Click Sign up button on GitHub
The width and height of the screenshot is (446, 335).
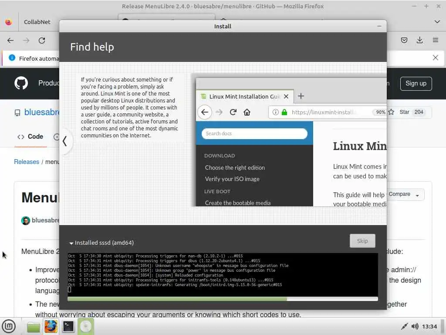coord(416,83)
